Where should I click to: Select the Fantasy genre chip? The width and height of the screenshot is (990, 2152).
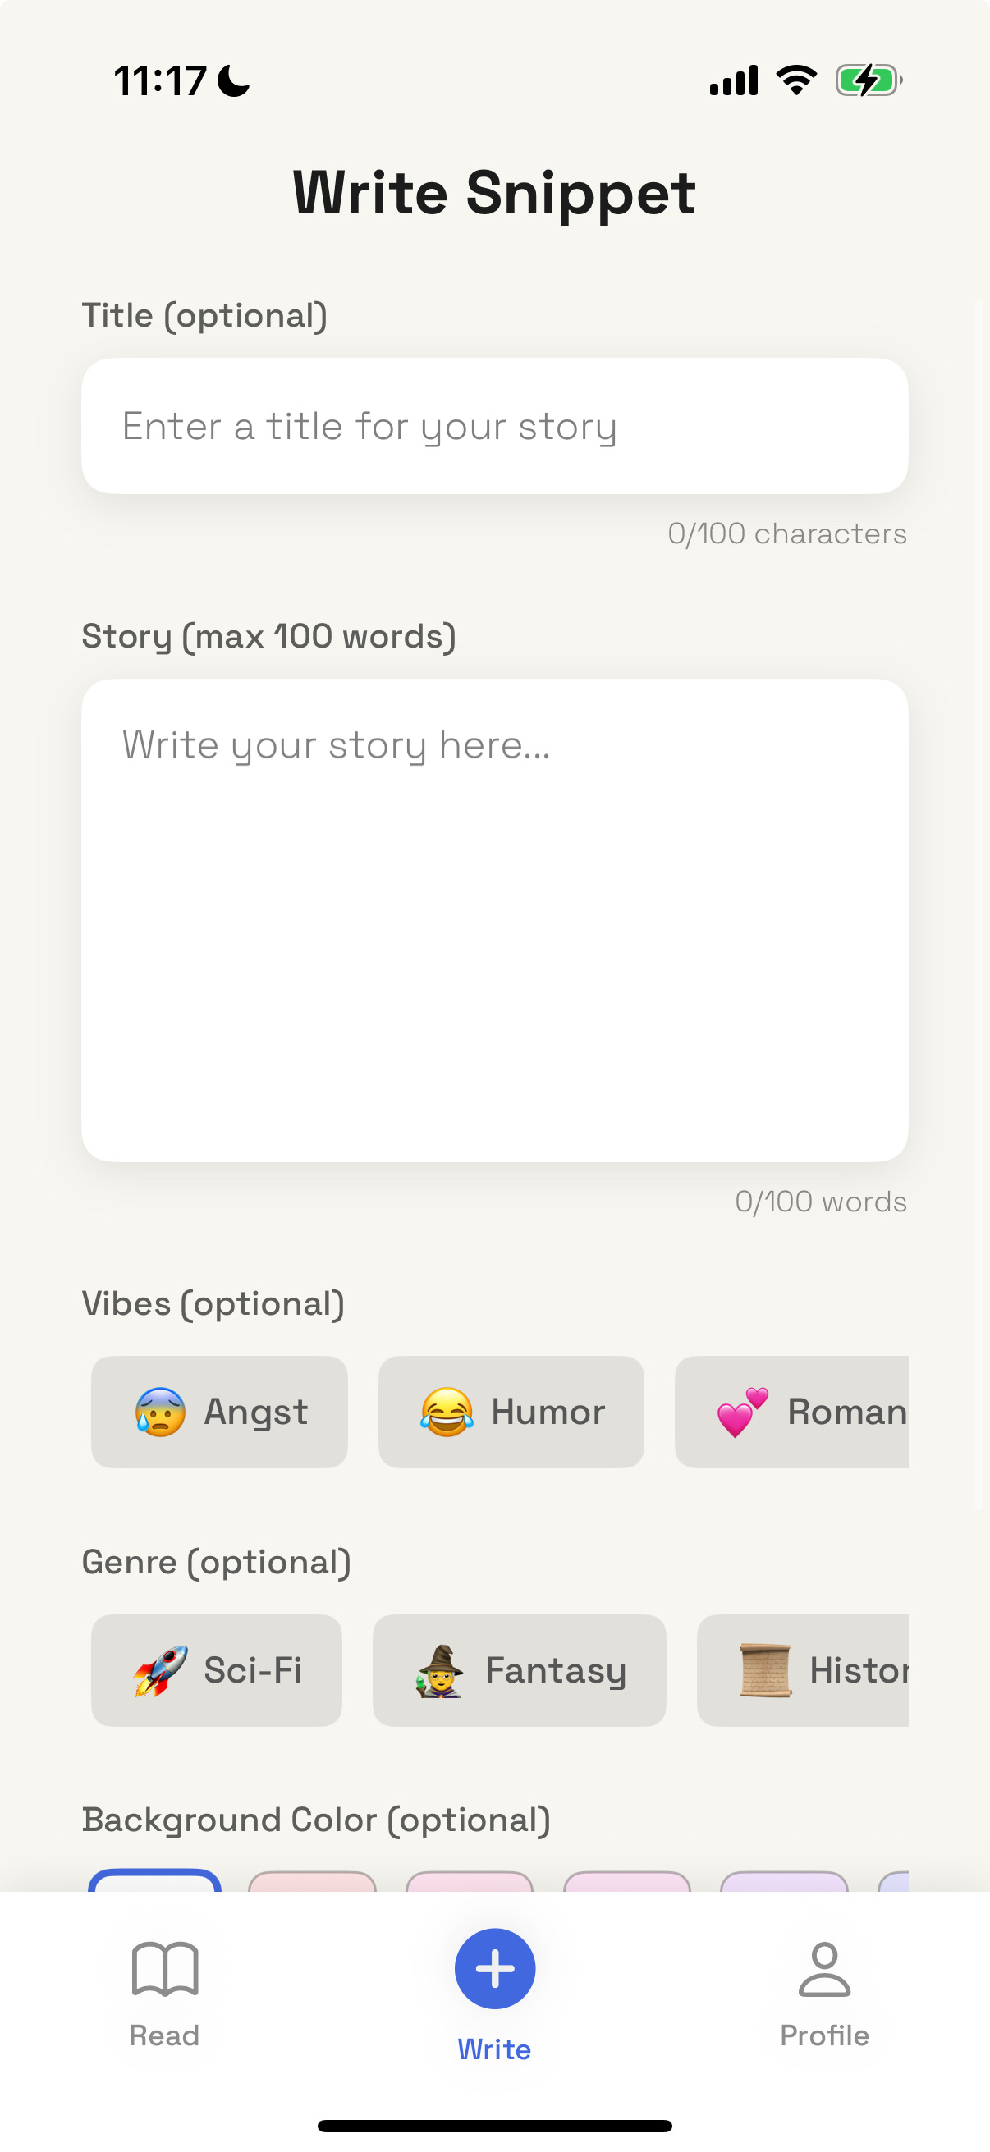tap(519, 1670)
